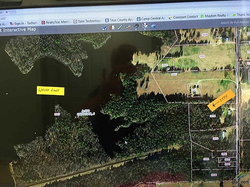Open the Camp Central Ap bookmark
This screenshot has width=250, height=187.
click(x=151, y=19)
